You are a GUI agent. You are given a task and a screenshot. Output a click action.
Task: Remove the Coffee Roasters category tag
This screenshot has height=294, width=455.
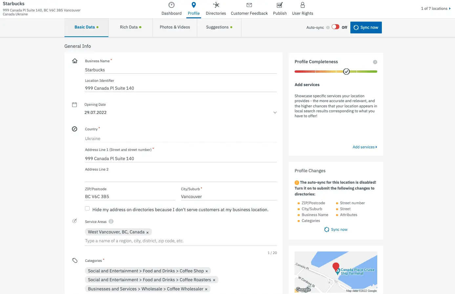(214, 280)
